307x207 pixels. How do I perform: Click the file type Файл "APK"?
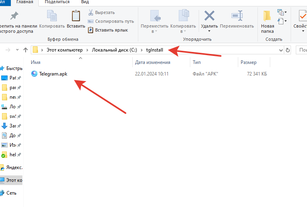tap(205, 74)
